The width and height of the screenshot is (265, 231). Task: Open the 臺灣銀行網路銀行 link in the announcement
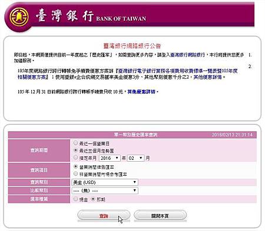tap(187, 55)
